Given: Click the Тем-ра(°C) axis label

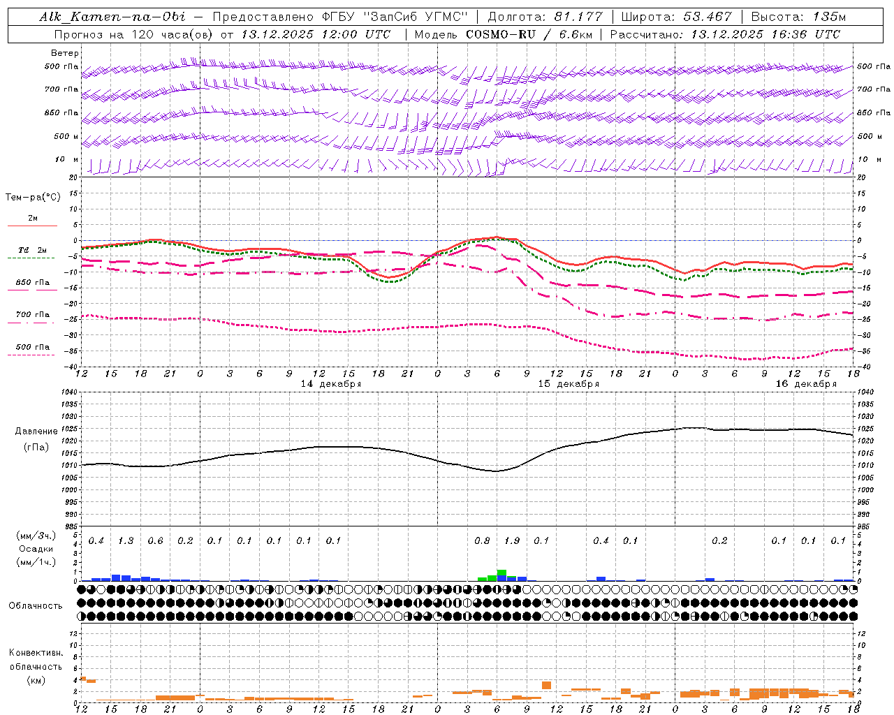Looking at the screenshot, I should click(33, 198).
